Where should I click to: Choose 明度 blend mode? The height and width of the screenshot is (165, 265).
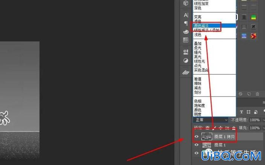pos(214,114)
